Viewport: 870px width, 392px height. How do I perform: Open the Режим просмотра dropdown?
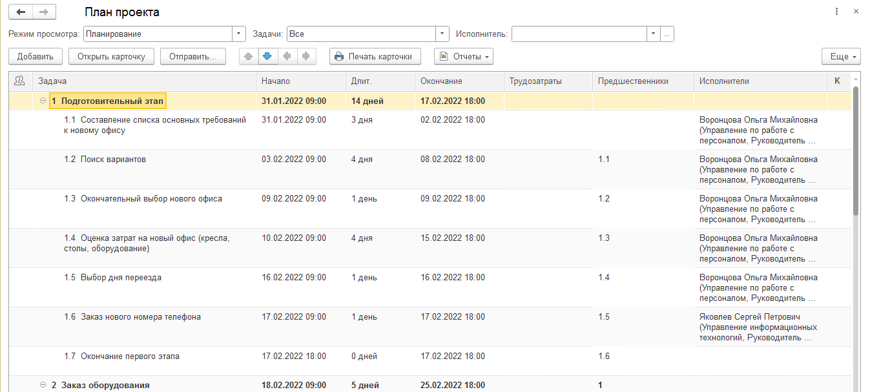point(239,34)
